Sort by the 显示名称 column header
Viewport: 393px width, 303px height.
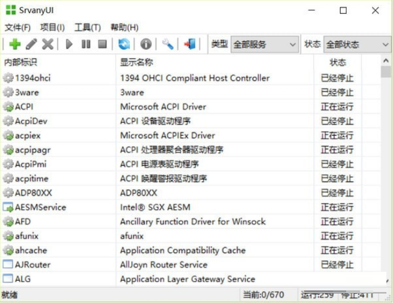[215, 62]
